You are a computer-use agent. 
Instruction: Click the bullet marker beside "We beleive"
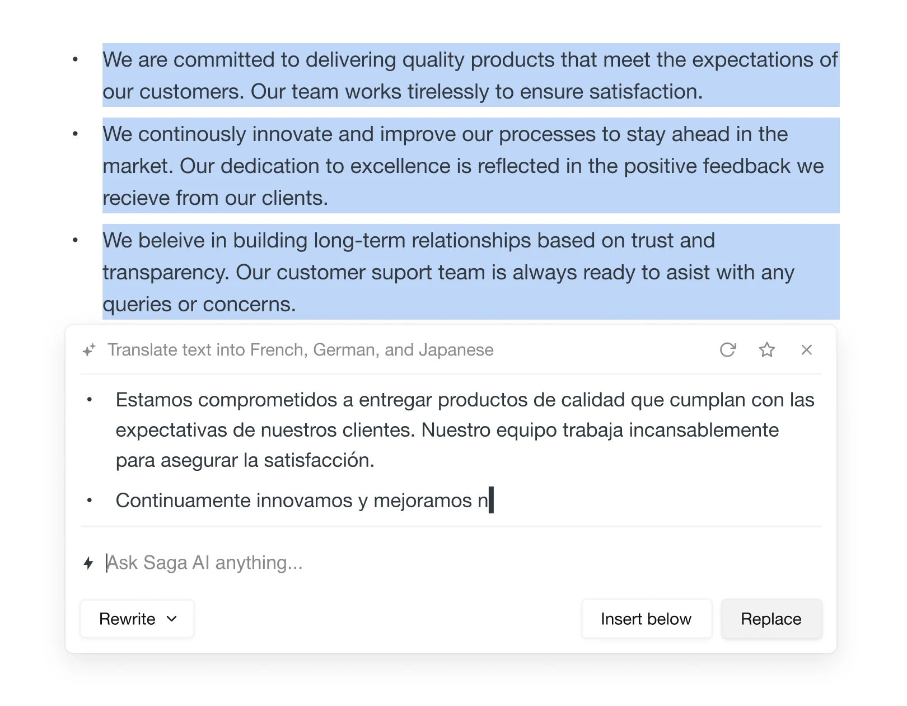(x=76, y=240)
